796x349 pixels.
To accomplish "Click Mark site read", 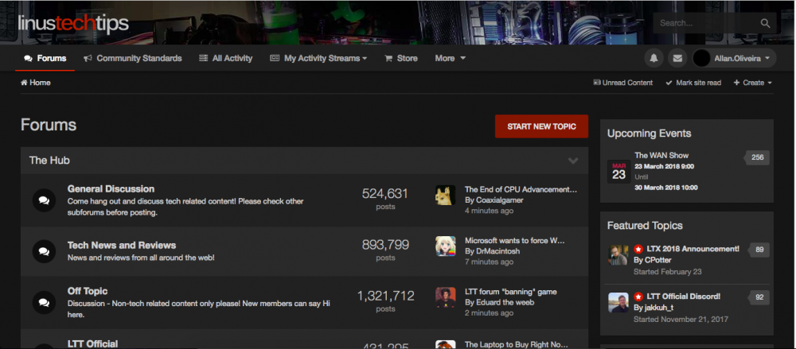I will (x=693, y=83).
